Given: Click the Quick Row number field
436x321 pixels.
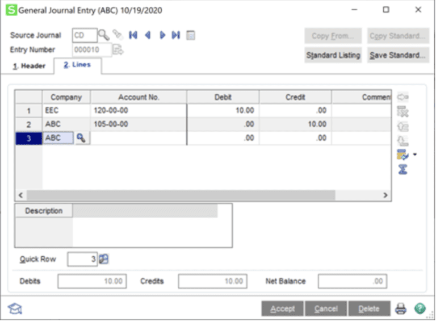Looking at the screenshot, I should pos(82,259).
